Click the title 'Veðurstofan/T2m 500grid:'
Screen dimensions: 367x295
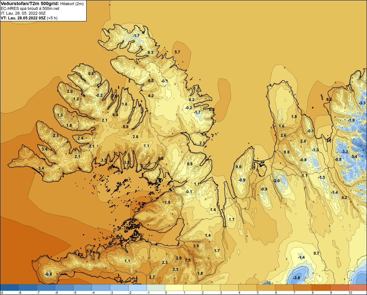(x=30, y=4)
